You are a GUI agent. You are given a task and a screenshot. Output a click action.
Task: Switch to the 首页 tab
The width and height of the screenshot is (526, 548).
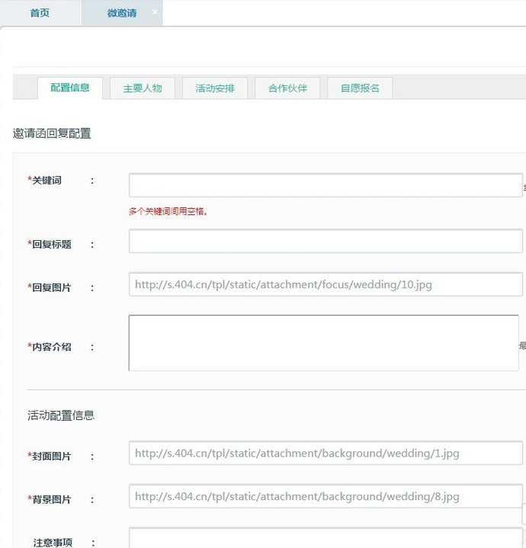[x=40, y=13]
